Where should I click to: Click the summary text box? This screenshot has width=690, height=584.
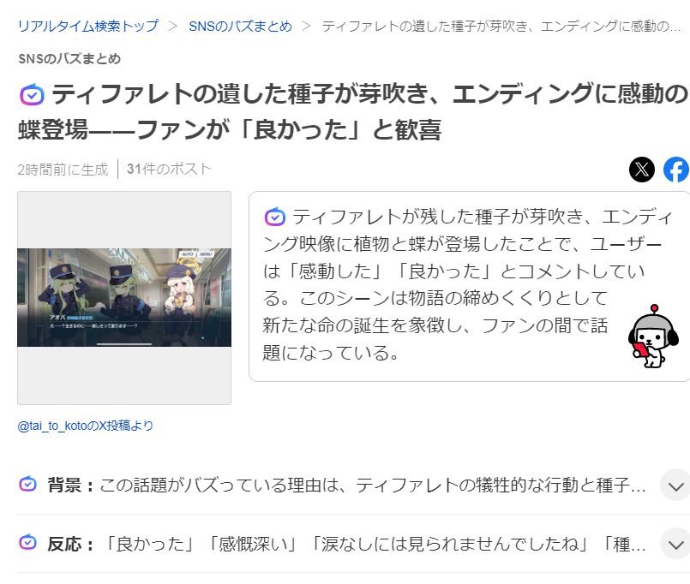click(469, 286)
